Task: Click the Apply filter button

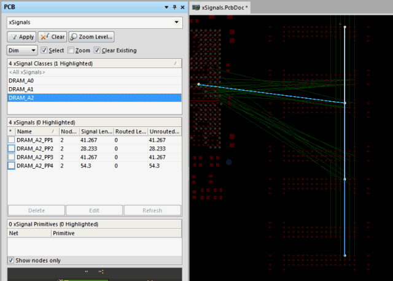Action: 21,37
